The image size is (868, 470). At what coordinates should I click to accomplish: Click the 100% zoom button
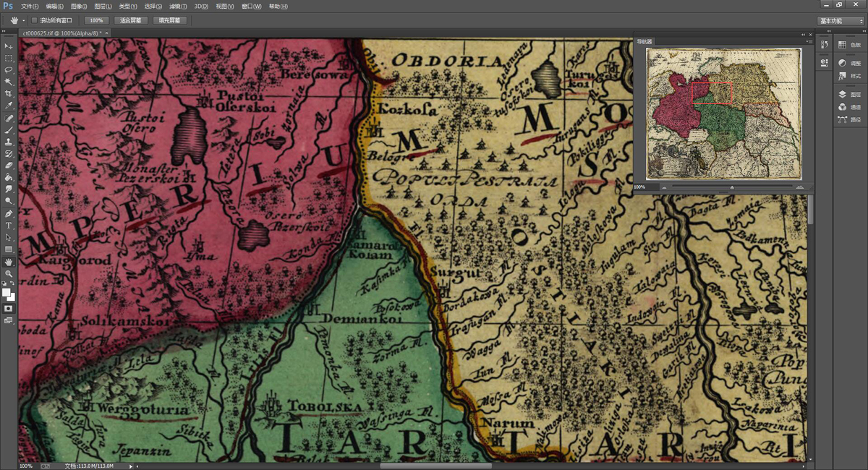coord(95,21)
